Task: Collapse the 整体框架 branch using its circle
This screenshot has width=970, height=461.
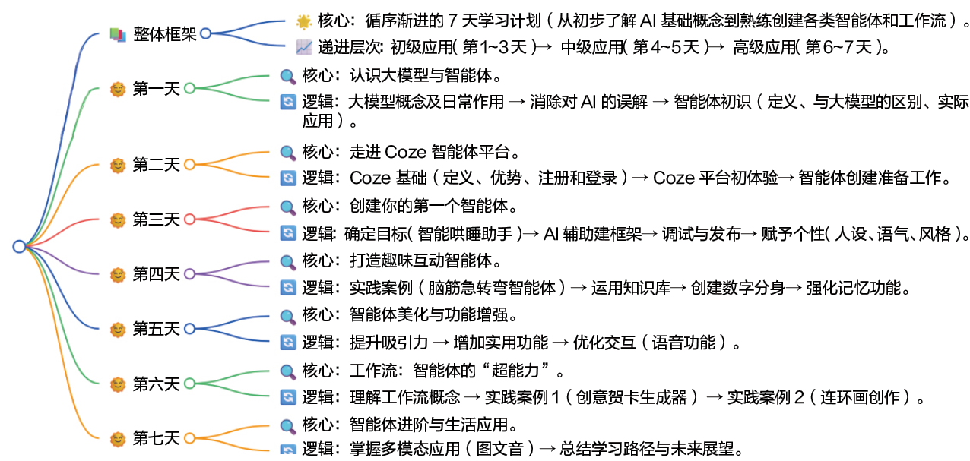Action: click(204, 34)
